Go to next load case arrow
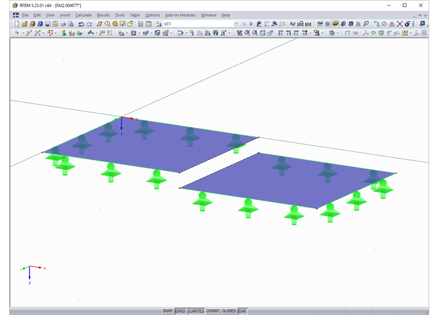439x315 pixels. (251, 24)
